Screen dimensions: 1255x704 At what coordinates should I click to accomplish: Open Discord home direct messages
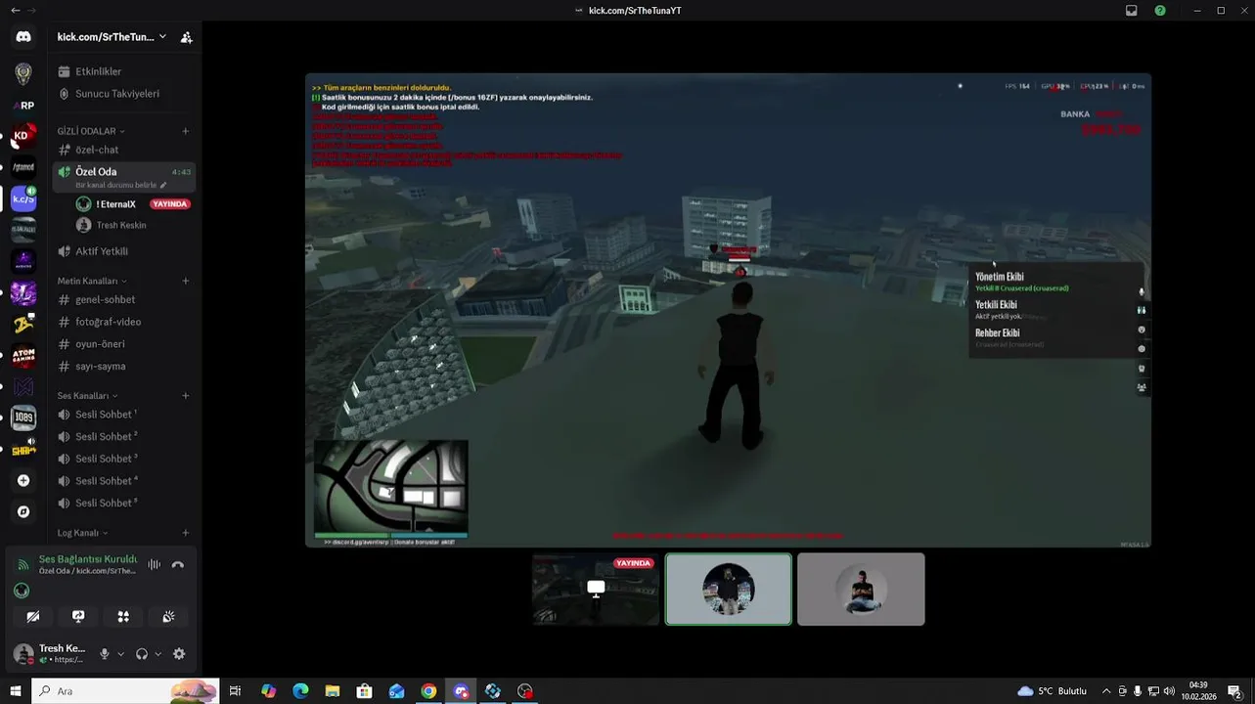click(x=23, y=37)
